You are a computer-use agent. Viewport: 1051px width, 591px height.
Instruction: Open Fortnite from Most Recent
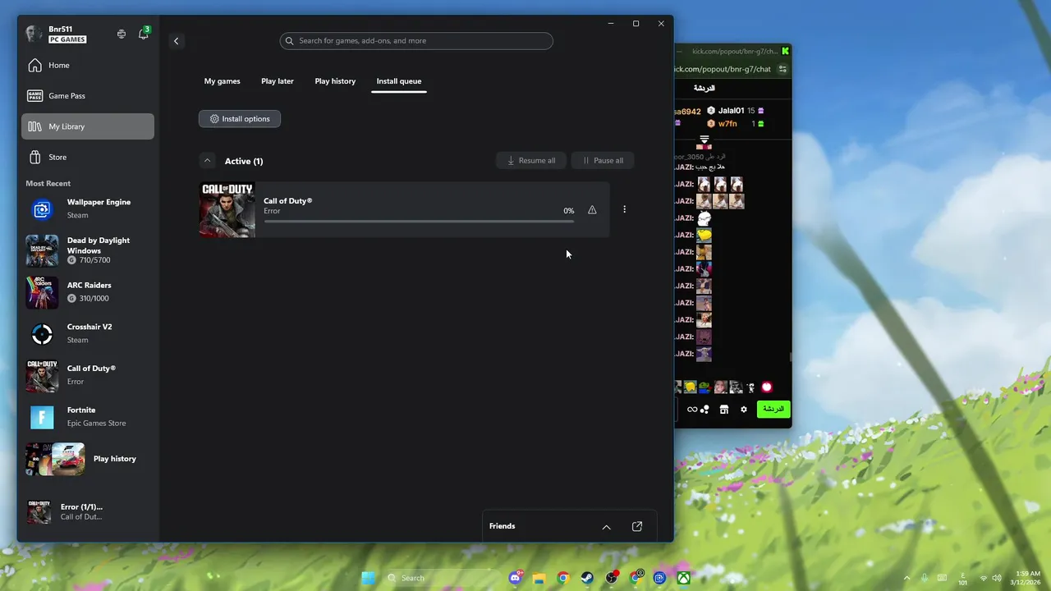click(88, 417)
